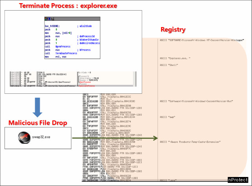
Task: Select the MOV CL,1 instruction
Action: point(106,99)
